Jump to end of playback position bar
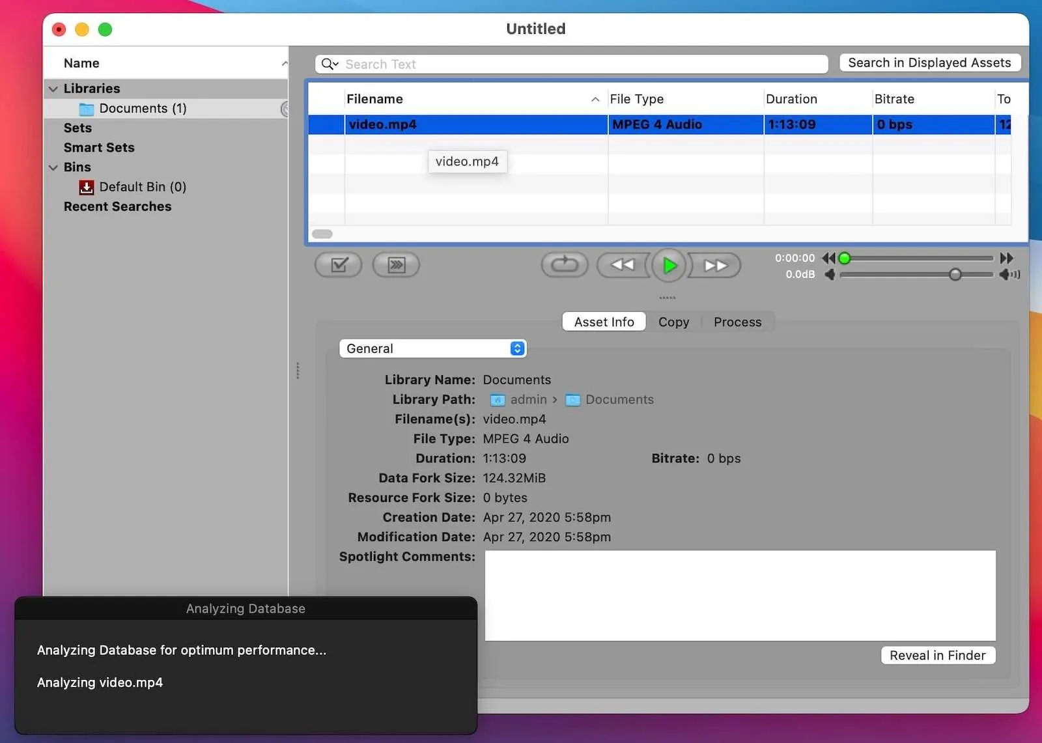 1006,259
